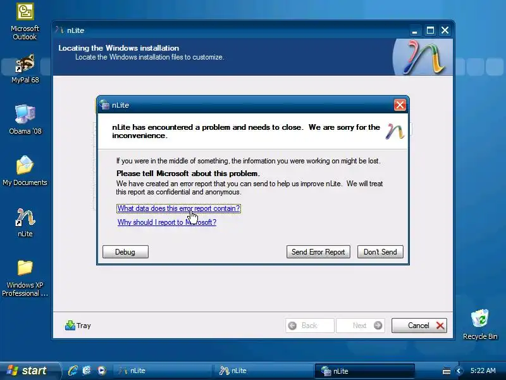Screen dimensions: 506x380
Task: Open the Start menu
Action: pyautogui.click(x=29, y=370)
